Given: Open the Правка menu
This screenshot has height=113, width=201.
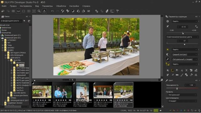Looking at the screenshot, I should (13, 6).
